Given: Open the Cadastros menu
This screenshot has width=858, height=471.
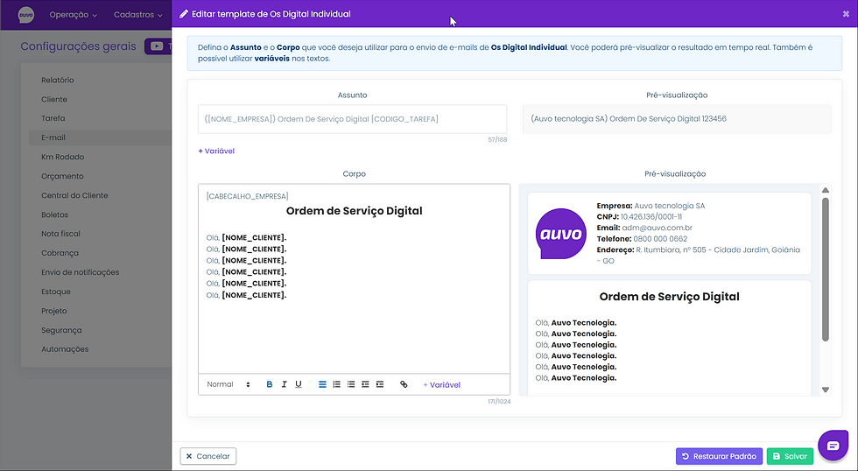Looking at the screenshot, I should (x=138, y=15).
